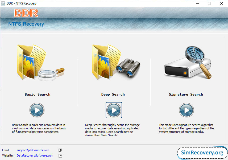This screenshot has width=228, height=160.
Task: Visit the DataRecoverySoftware.com website link
Action: point(35,156)
